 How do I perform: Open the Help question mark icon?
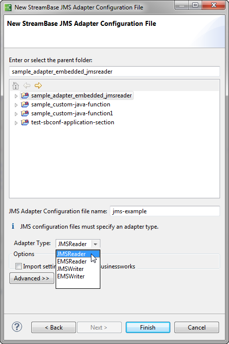pyautogui.click(x=17, y=327)
